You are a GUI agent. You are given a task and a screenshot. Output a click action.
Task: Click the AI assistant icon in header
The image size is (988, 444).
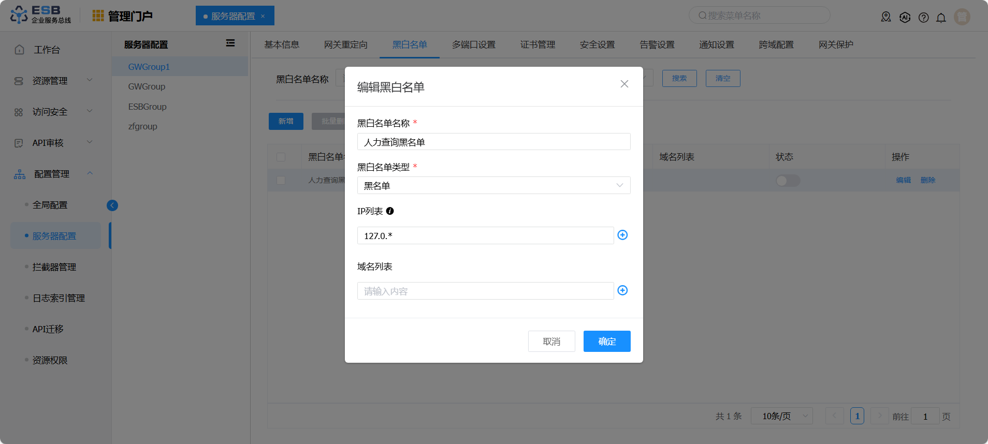pyautogui.click(x=905, y=17)
